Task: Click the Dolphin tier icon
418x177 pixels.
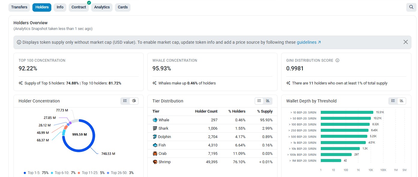Action: [x=155, y=137]
